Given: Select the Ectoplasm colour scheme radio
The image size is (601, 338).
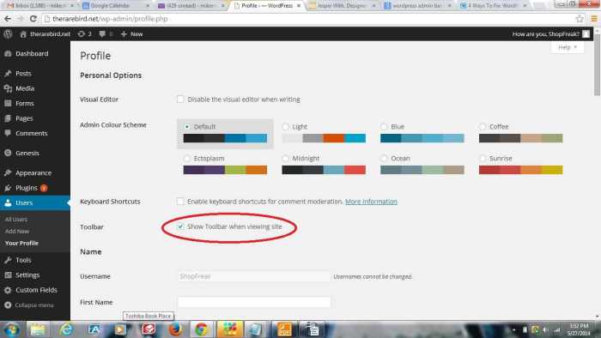Looking at the screenshot, I should click(x=187, y=158).
